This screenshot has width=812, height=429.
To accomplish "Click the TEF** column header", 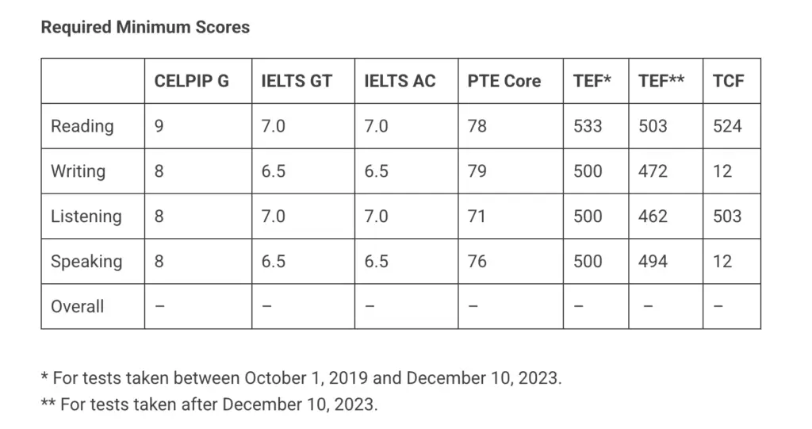I will point(661,81).
